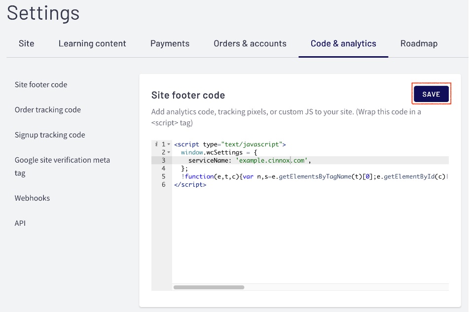Click the info icon beside line 1
Screen dimensions: 471x312
[x=156, y=144]
